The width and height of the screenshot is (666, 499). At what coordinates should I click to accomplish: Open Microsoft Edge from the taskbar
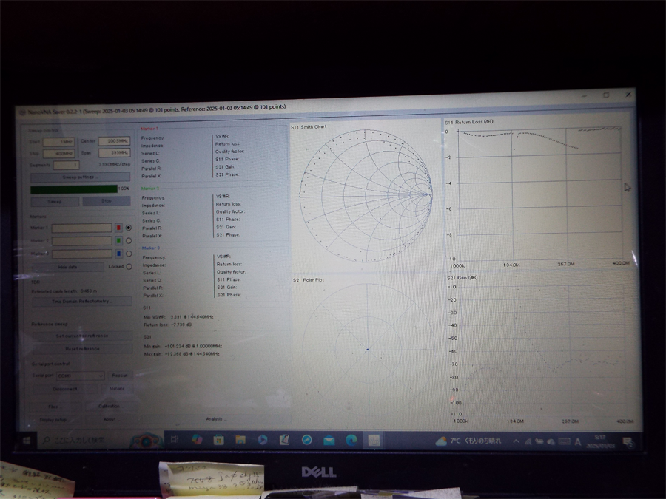click(x=351, y=440)
